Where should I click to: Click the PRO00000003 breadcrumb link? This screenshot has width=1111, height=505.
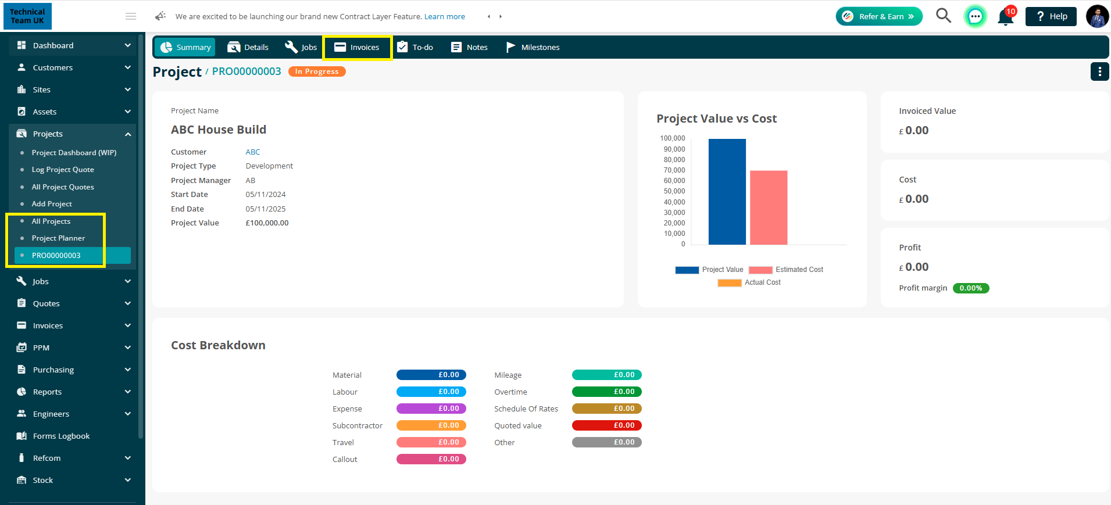(x=247, y=71)
